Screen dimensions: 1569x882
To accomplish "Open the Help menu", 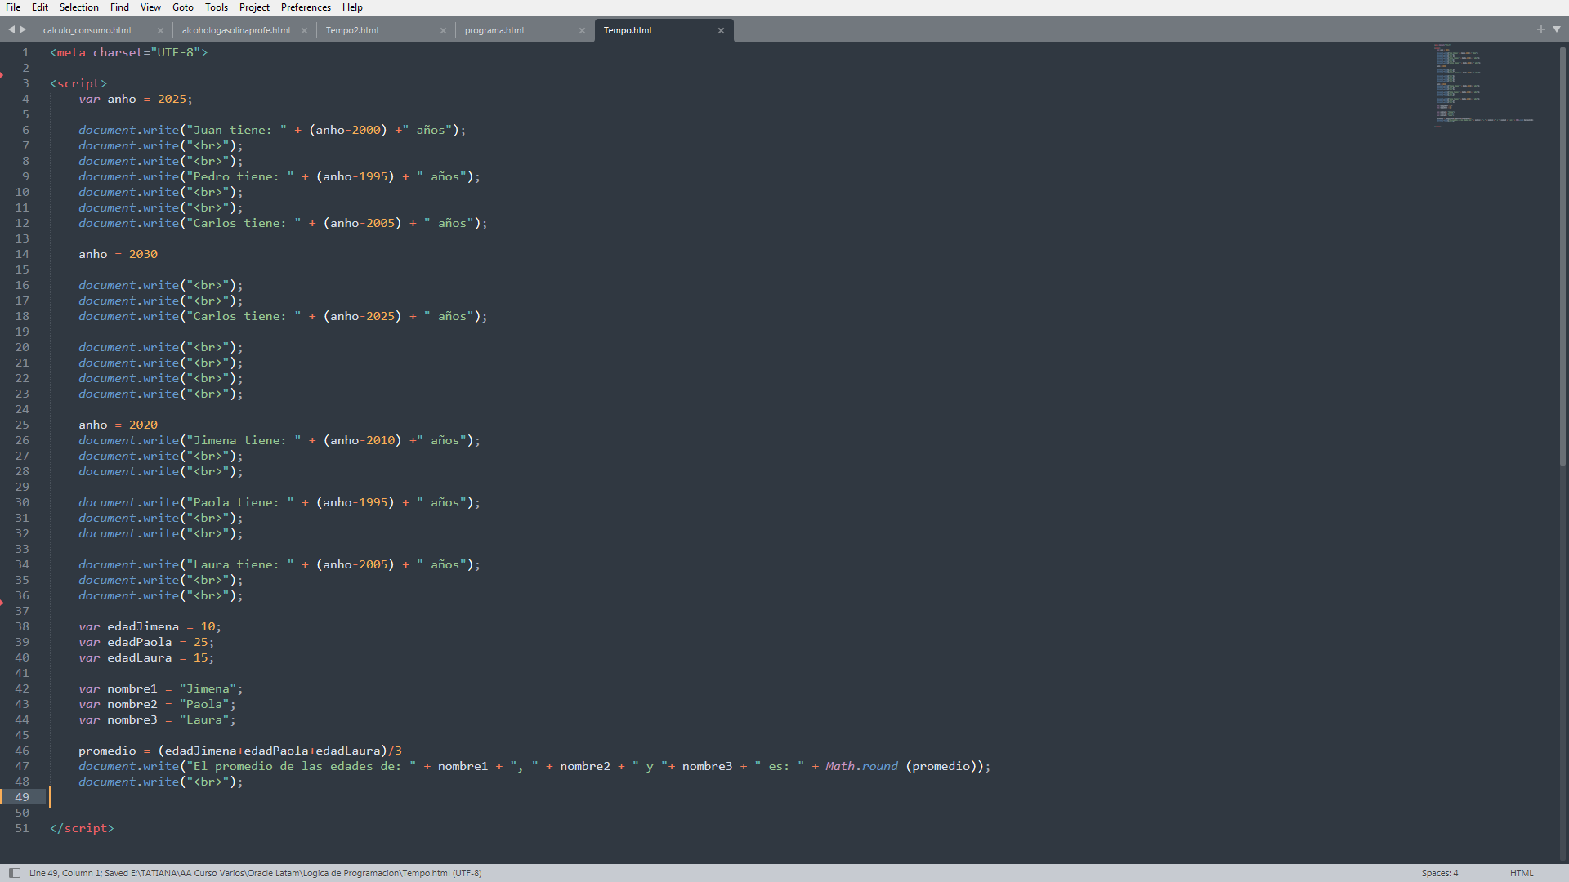I will [352, 7].
